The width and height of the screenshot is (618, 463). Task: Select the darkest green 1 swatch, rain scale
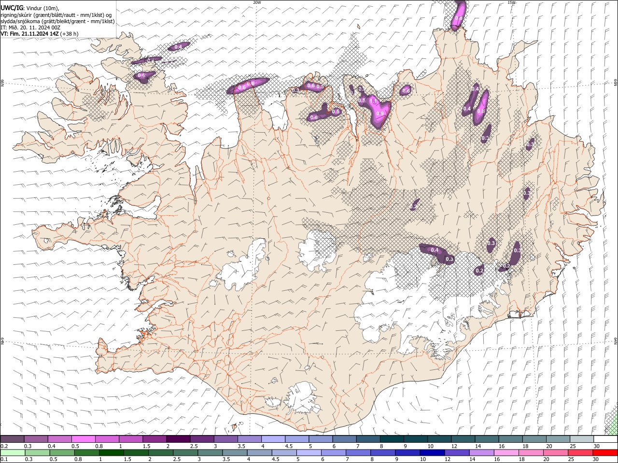tap(111, 453)
